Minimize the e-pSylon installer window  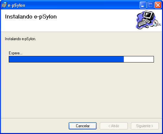point(143,5)
